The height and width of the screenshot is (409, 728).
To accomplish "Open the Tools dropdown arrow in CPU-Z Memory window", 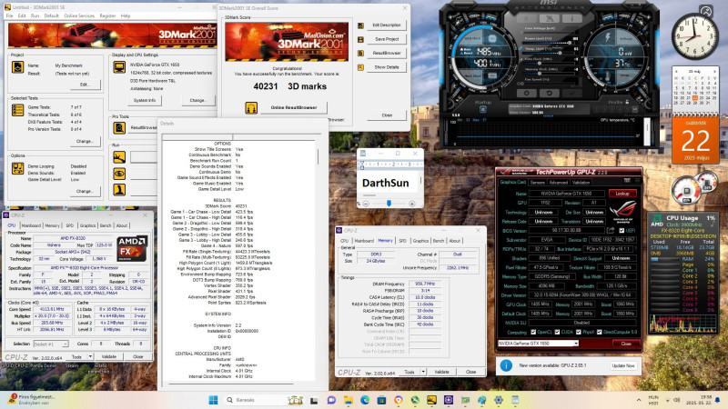I will point(423,372).
